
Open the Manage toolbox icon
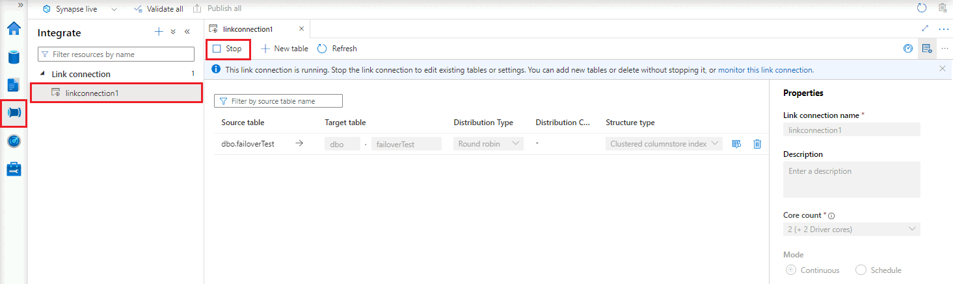14,169
